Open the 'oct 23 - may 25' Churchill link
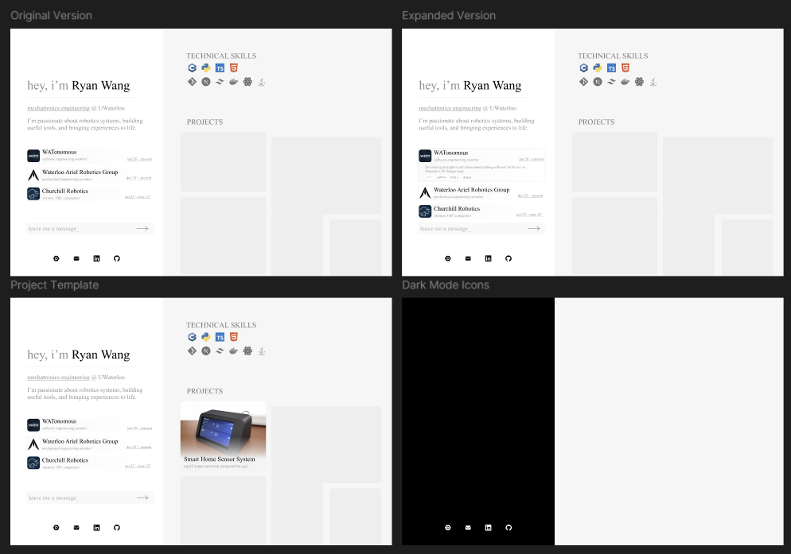 coord(137,197)
